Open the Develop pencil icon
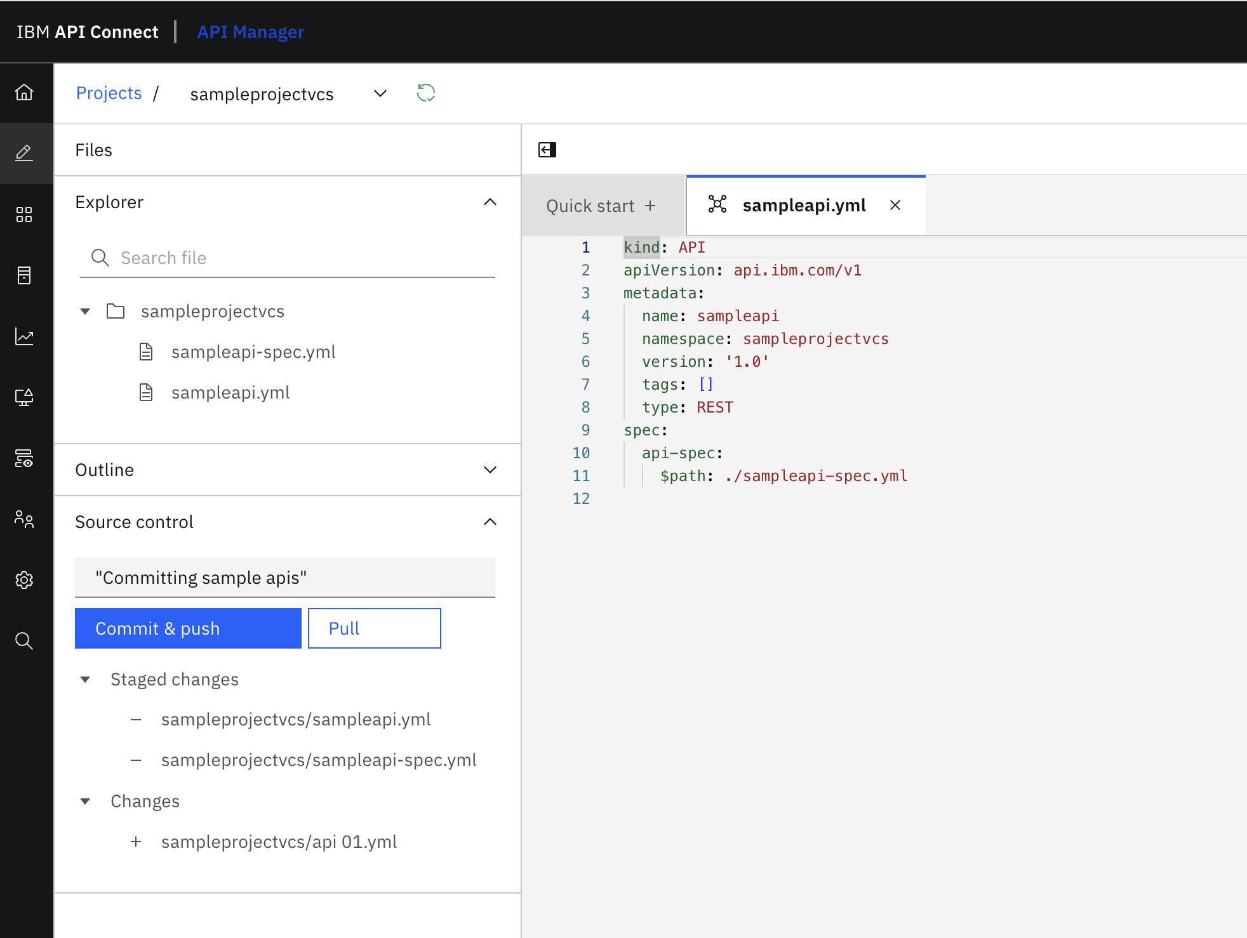The image size is (1247, 938). pos(24,153)
